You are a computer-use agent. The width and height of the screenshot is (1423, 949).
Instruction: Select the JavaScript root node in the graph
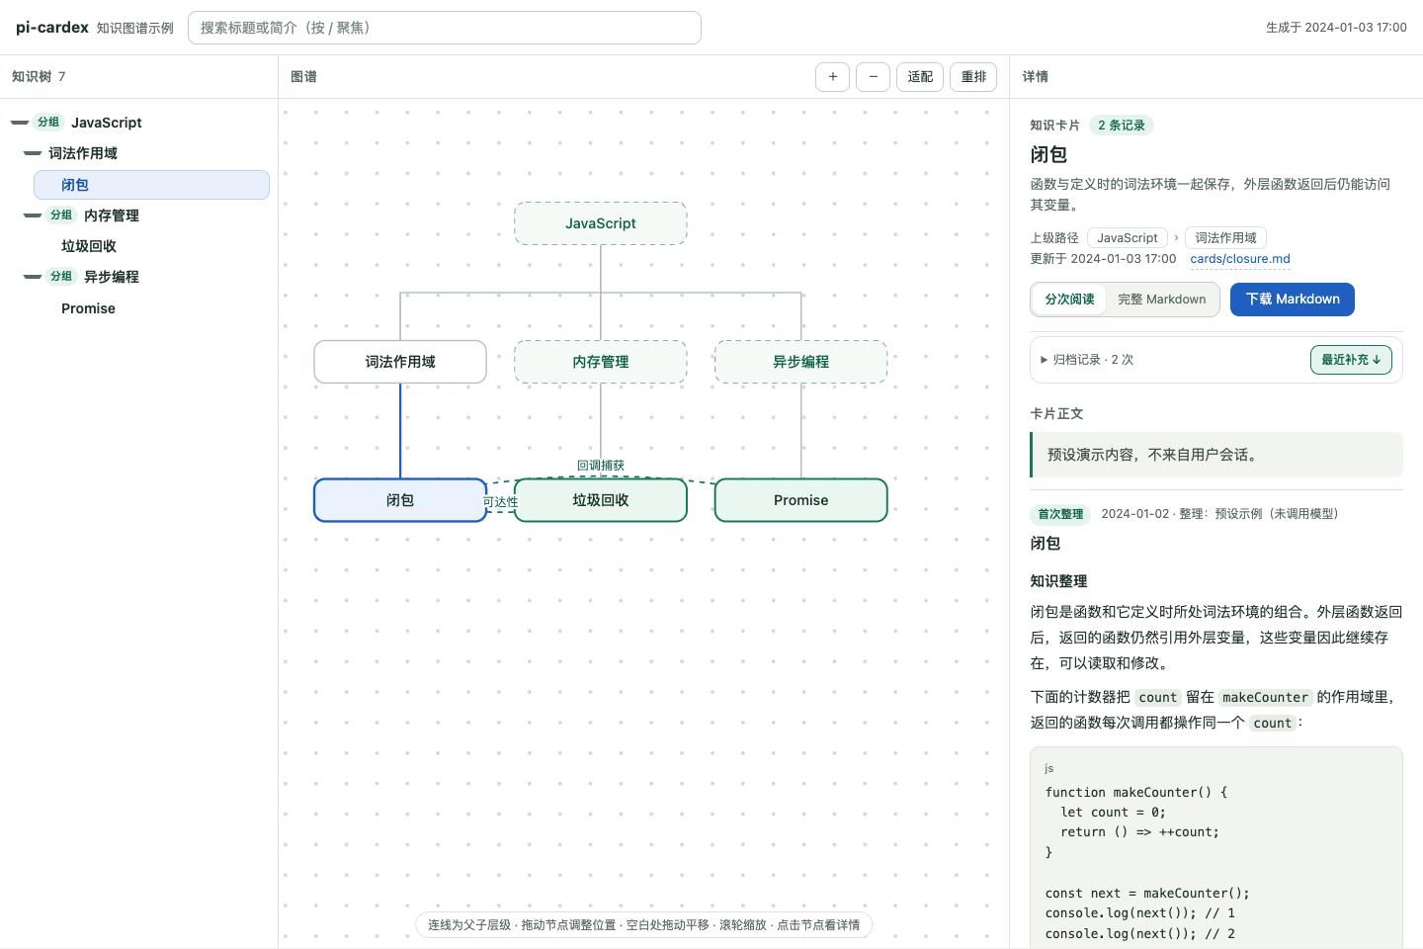(601, 223)
